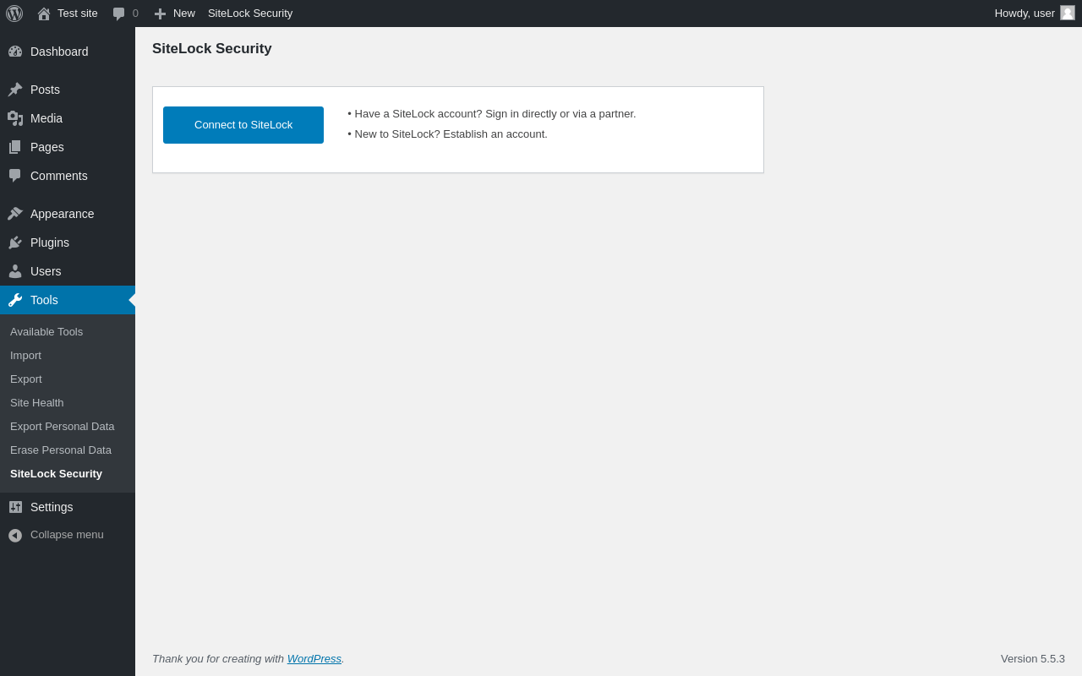Image resolution: width=1082 pixels, height=676 pixels.
Task: Open the Users menu
Action: click(46, 271)
